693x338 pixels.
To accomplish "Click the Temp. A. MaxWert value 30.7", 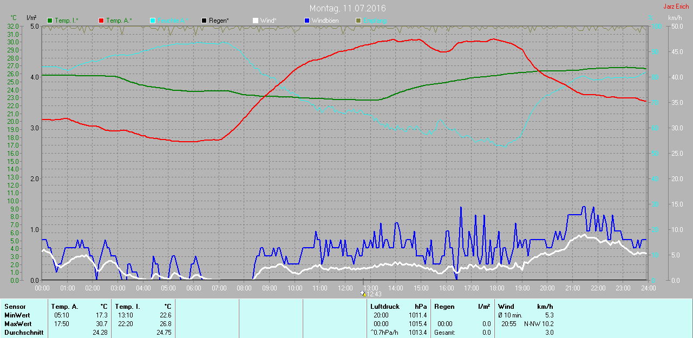I will tap(101, 324).
